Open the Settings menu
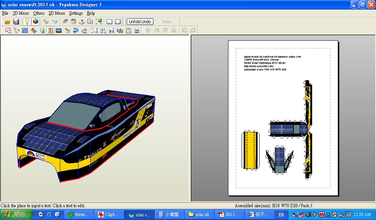Viewport: 376px width, 220px height. tap(76, 13)
